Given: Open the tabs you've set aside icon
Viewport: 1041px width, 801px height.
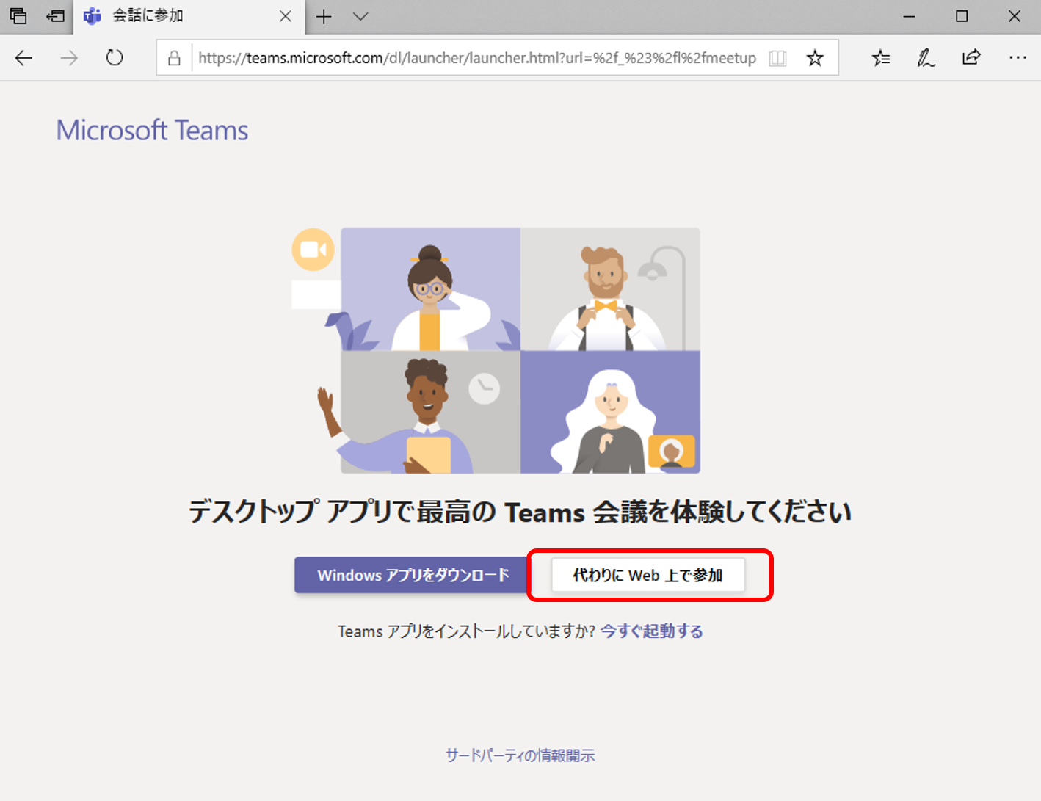Looking at the screenshot, I should (x=18, y=16).
